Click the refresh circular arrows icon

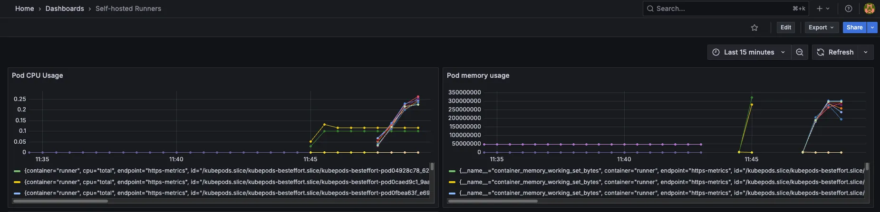point(821,52)
